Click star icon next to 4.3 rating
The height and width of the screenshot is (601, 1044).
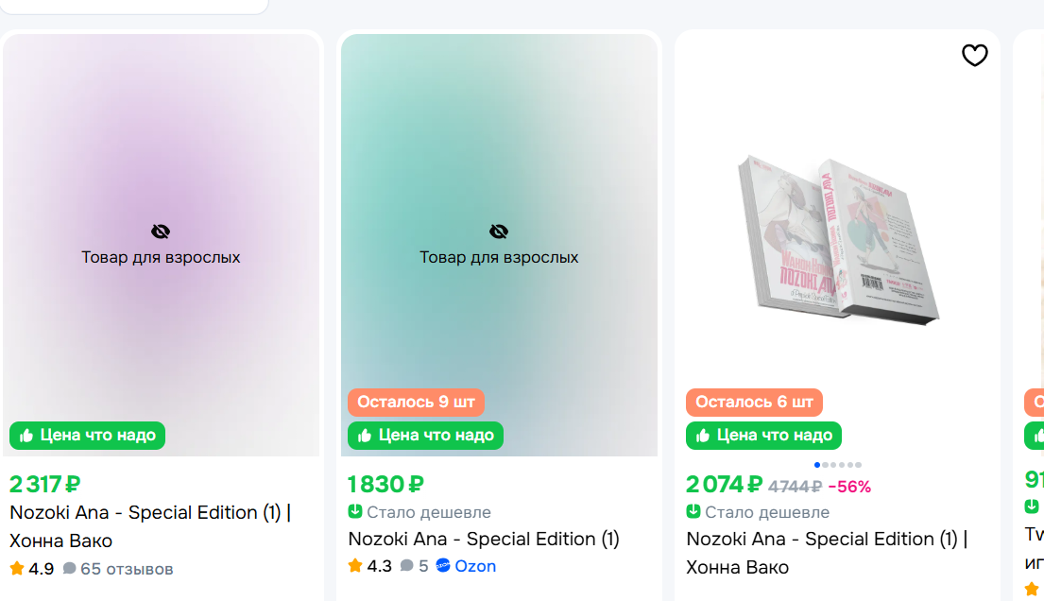pos(355,566)
